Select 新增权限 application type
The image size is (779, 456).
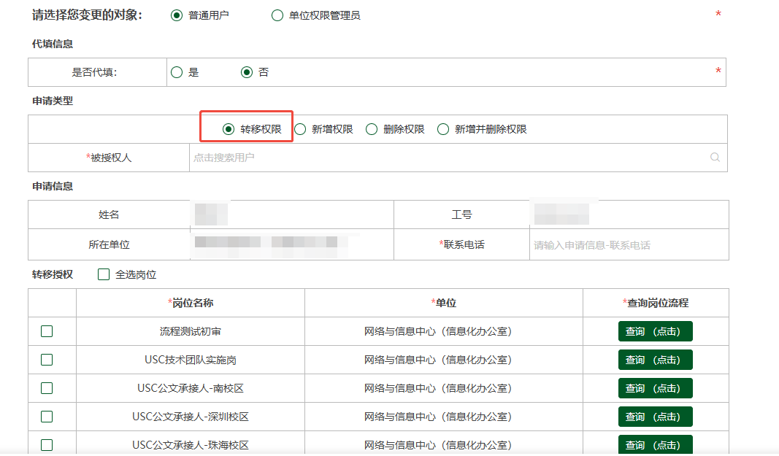tap(300, 129)
